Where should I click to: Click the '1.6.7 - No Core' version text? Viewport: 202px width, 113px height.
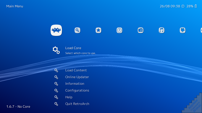pos(18,107)
